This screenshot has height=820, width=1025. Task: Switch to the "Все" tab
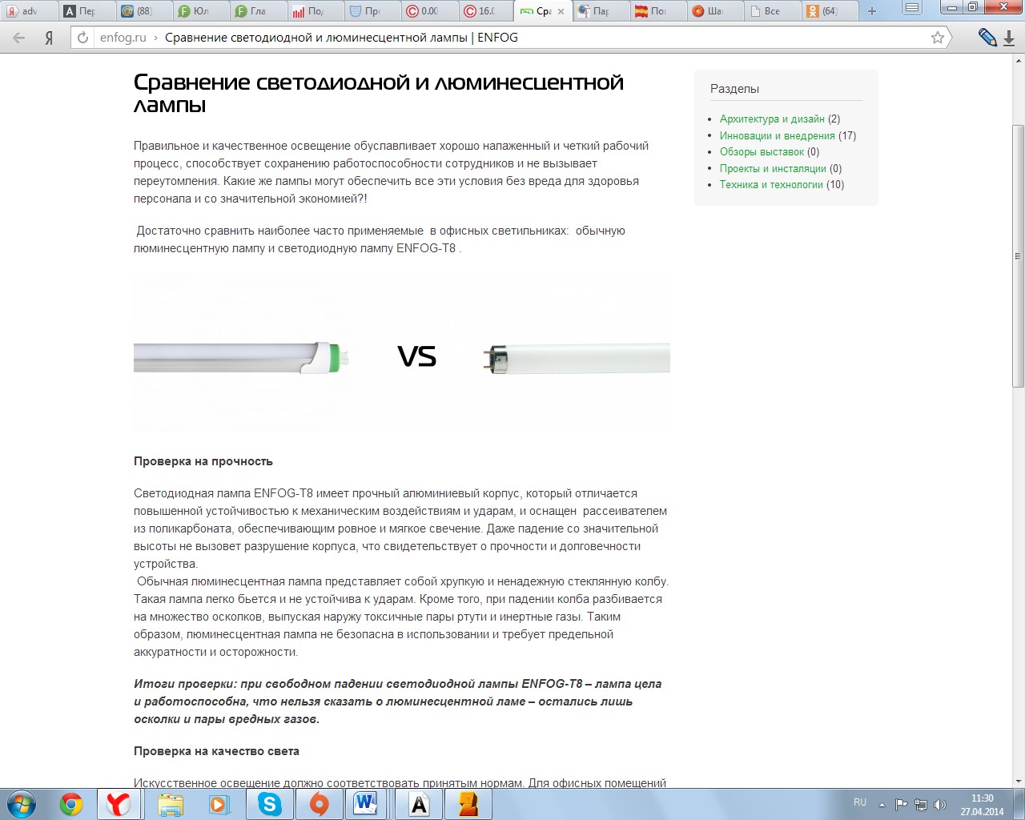coord(771,11)
